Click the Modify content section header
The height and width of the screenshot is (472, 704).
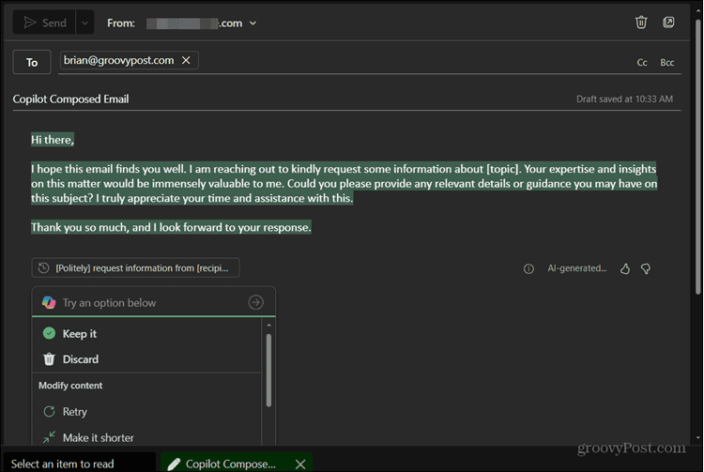70,386
